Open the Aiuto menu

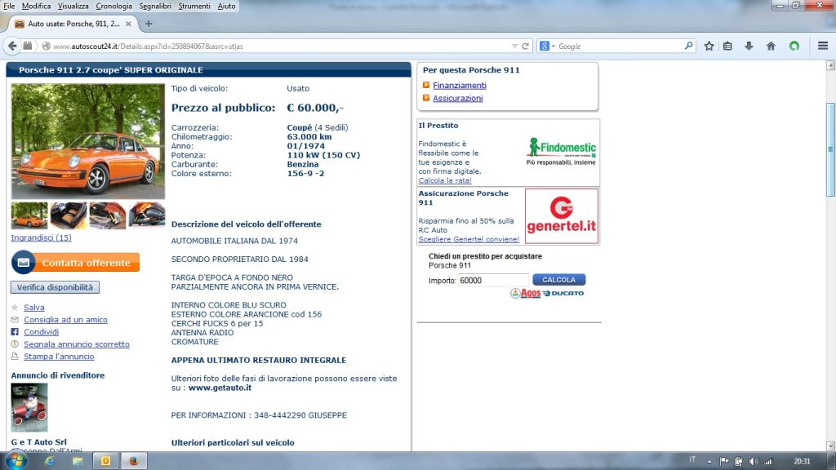[x=226, y=6]
